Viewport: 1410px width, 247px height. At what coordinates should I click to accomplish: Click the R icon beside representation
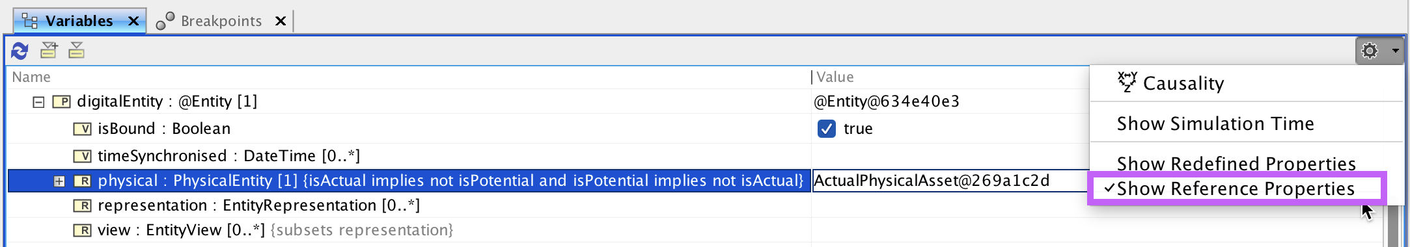coord(82,206)
